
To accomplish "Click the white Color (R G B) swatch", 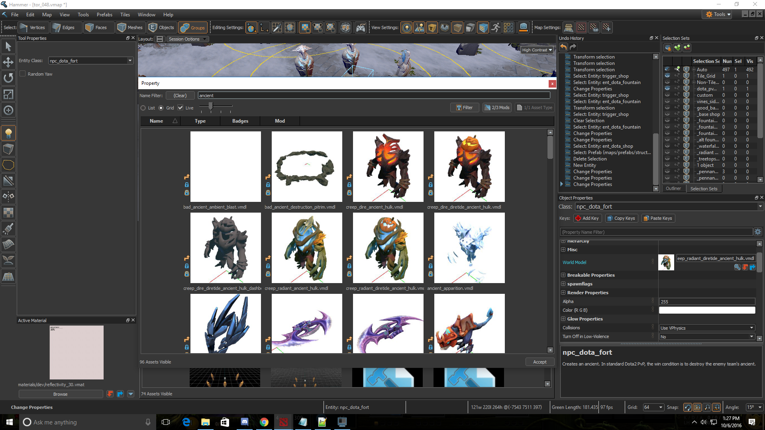I will [707, 310].
